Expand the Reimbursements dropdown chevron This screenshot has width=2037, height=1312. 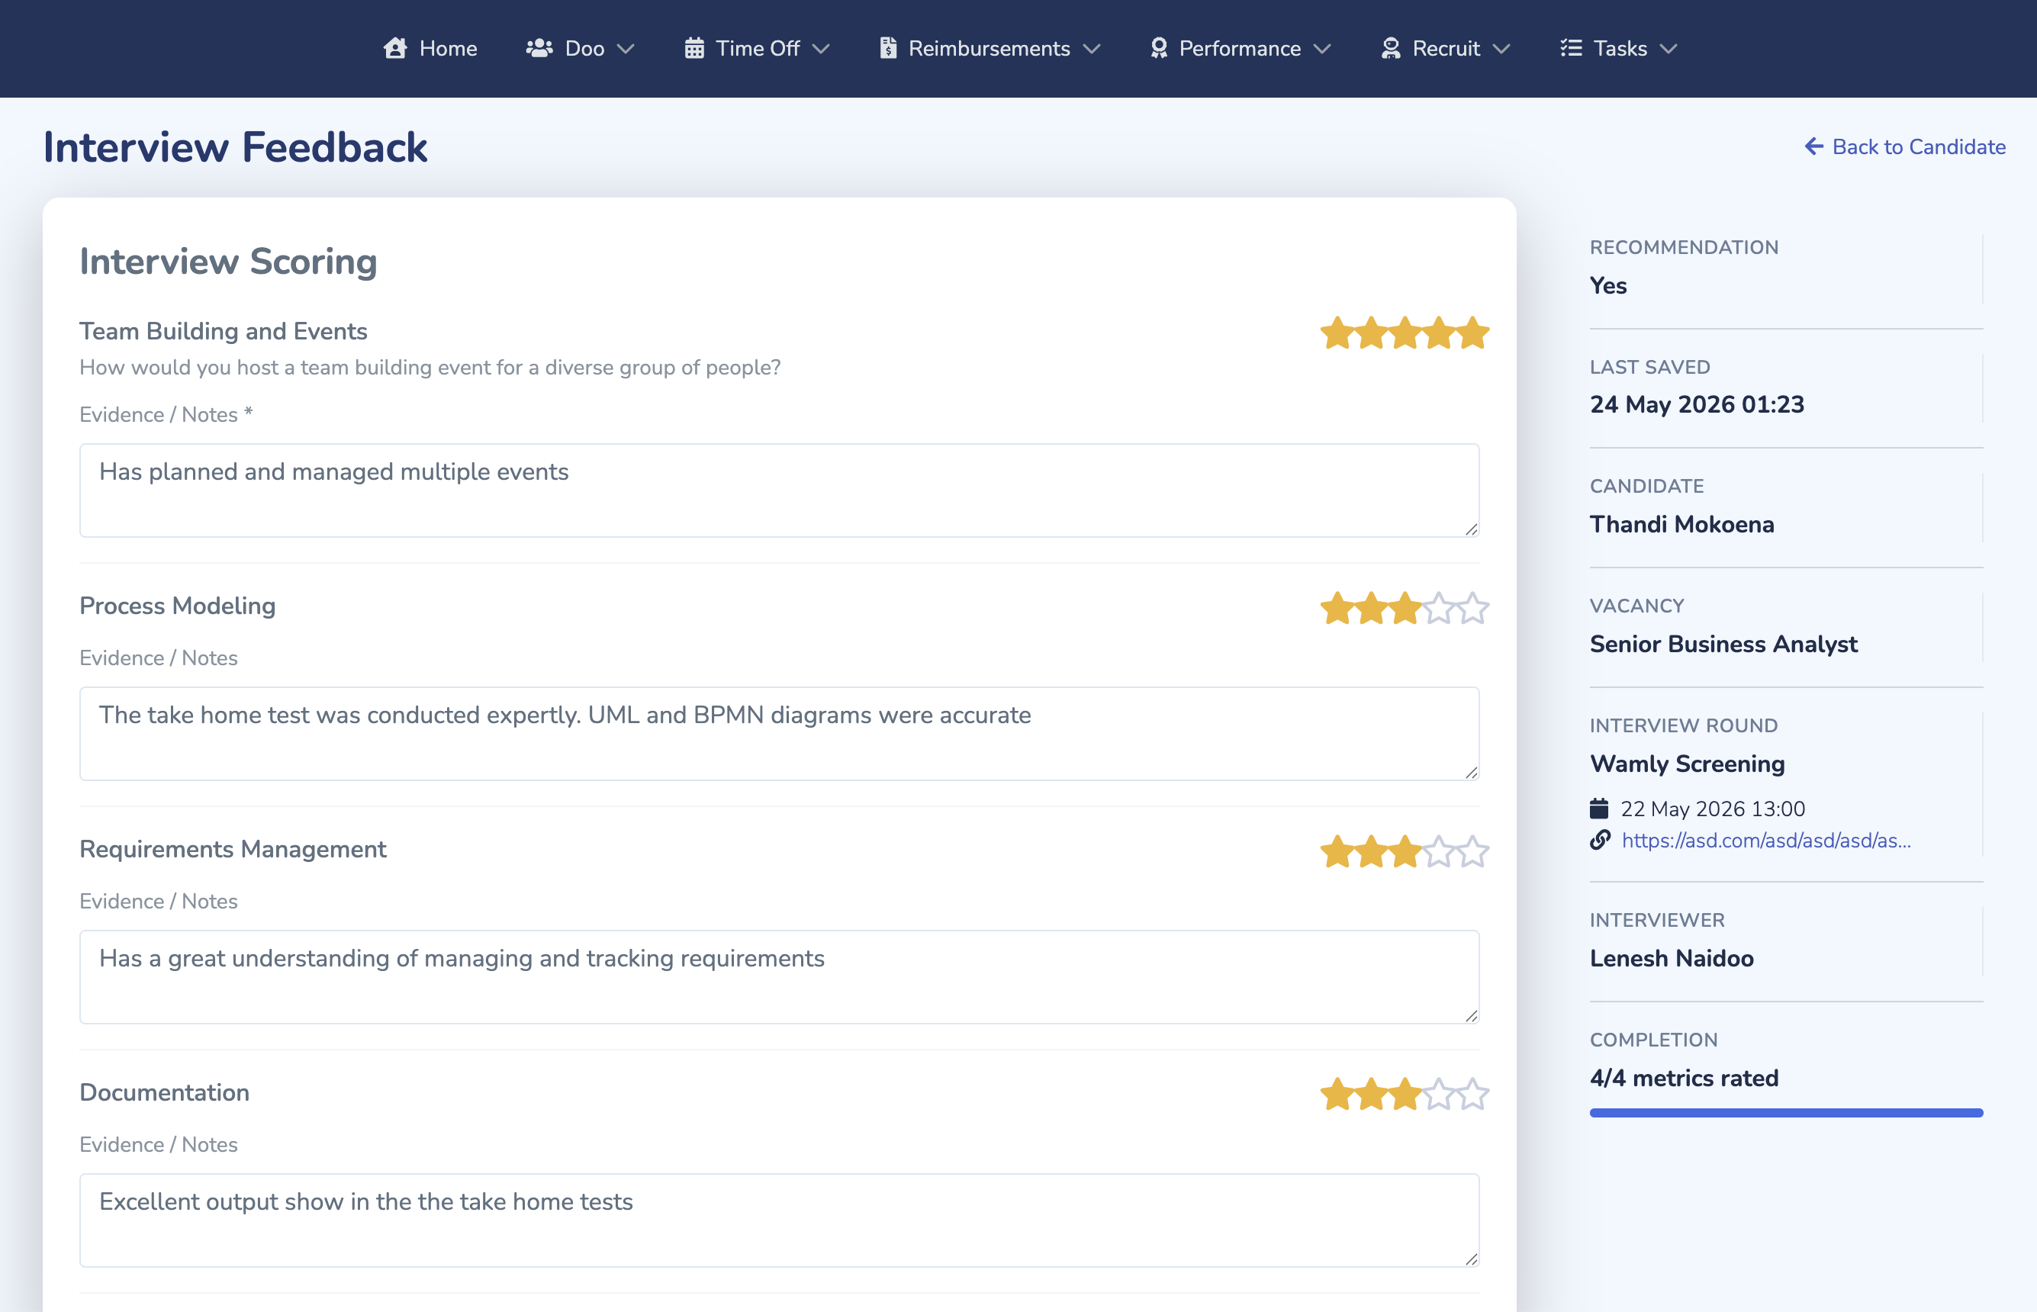[1091, 50]
